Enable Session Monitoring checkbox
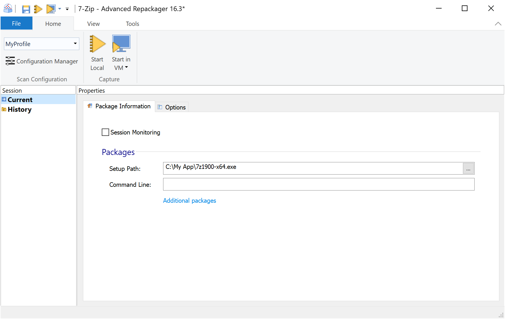The image size is (505, 319). (x=105, y=132)
